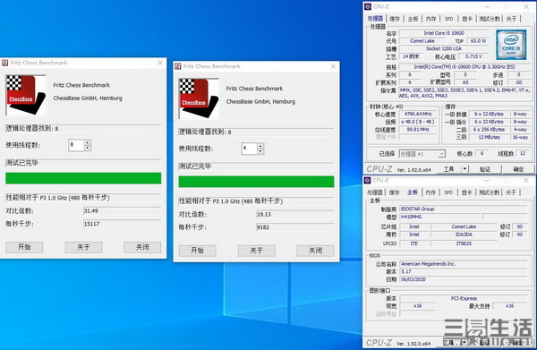Click thread count field showing 8

tap(76, 145)
